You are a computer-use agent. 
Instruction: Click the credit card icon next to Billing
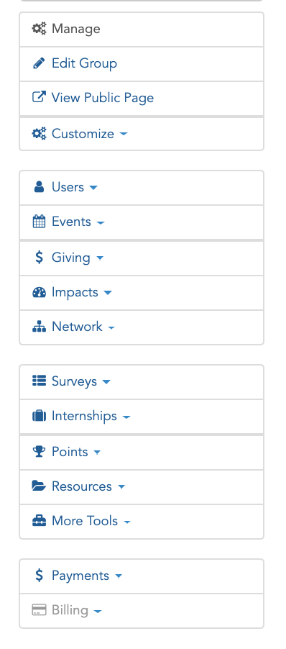tap(39, 610)
